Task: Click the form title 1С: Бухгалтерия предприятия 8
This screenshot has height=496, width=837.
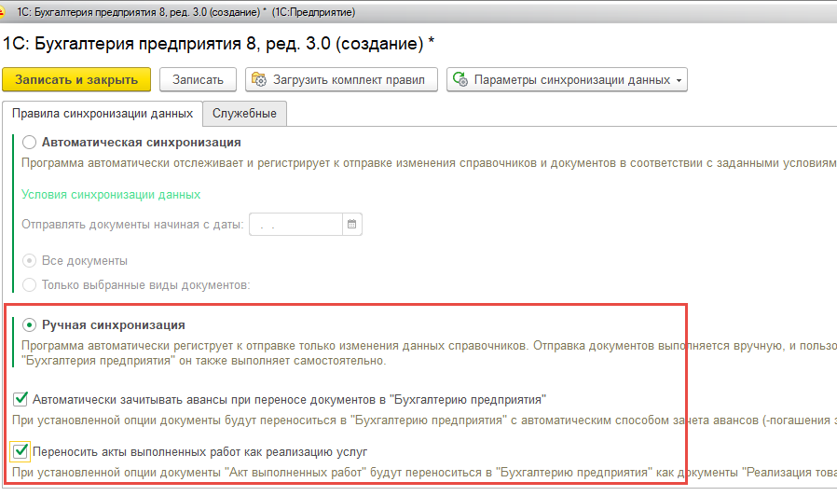Action: (x=218, y=43)
